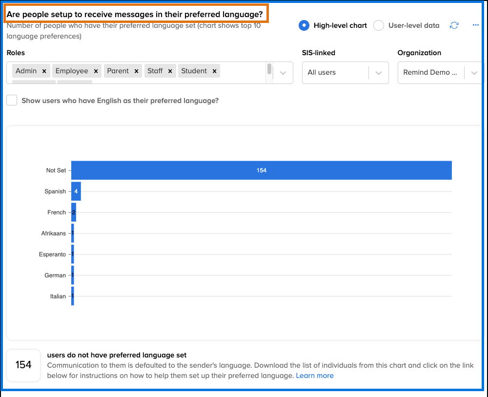This screenshot has height=397, width=488.
Task: Expand the Roles dropdown chevron
Action: click(283, 73)
